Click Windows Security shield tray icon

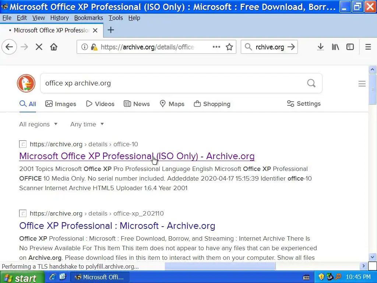coord(321,277)
